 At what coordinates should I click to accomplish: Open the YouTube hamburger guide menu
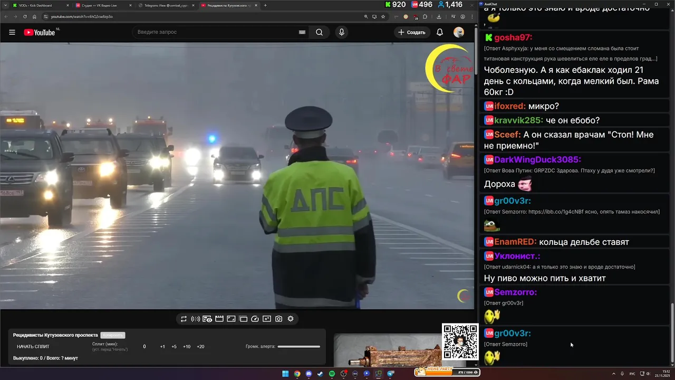tap(12, 32)
